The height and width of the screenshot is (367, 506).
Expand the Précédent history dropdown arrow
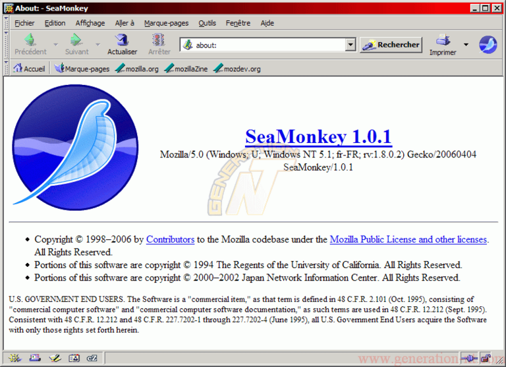pos(55,45)
